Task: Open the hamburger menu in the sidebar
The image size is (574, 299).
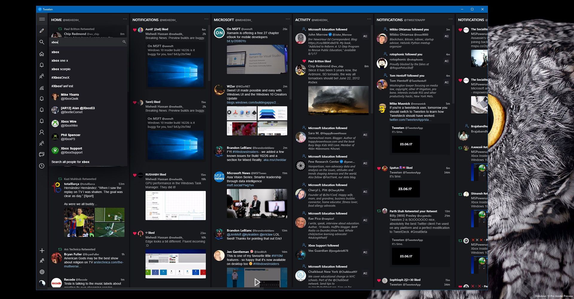Action: [x=42, y=19]
